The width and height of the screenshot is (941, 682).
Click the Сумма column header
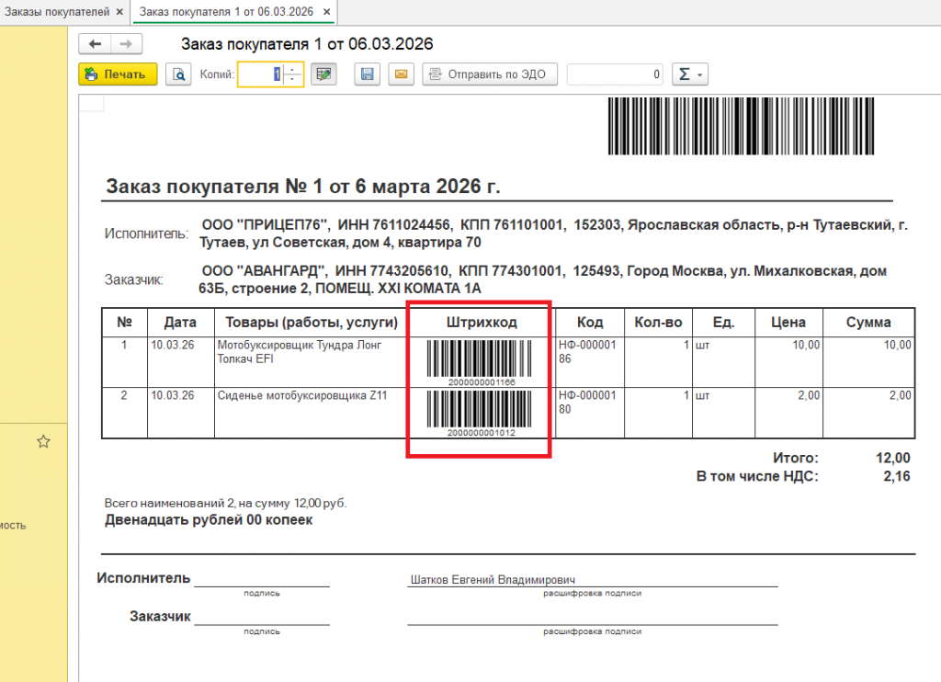coord(868,323)
